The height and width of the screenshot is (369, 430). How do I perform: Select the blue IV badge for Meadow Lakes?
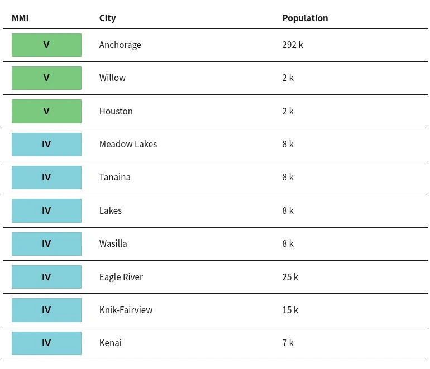pyautogui.click(x=46, y=145)
